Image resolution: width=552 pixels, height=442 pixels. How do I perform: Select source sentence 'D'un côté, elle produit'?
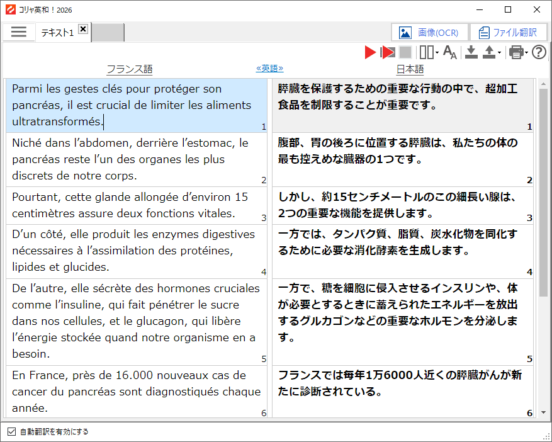(x=137, y=251)
